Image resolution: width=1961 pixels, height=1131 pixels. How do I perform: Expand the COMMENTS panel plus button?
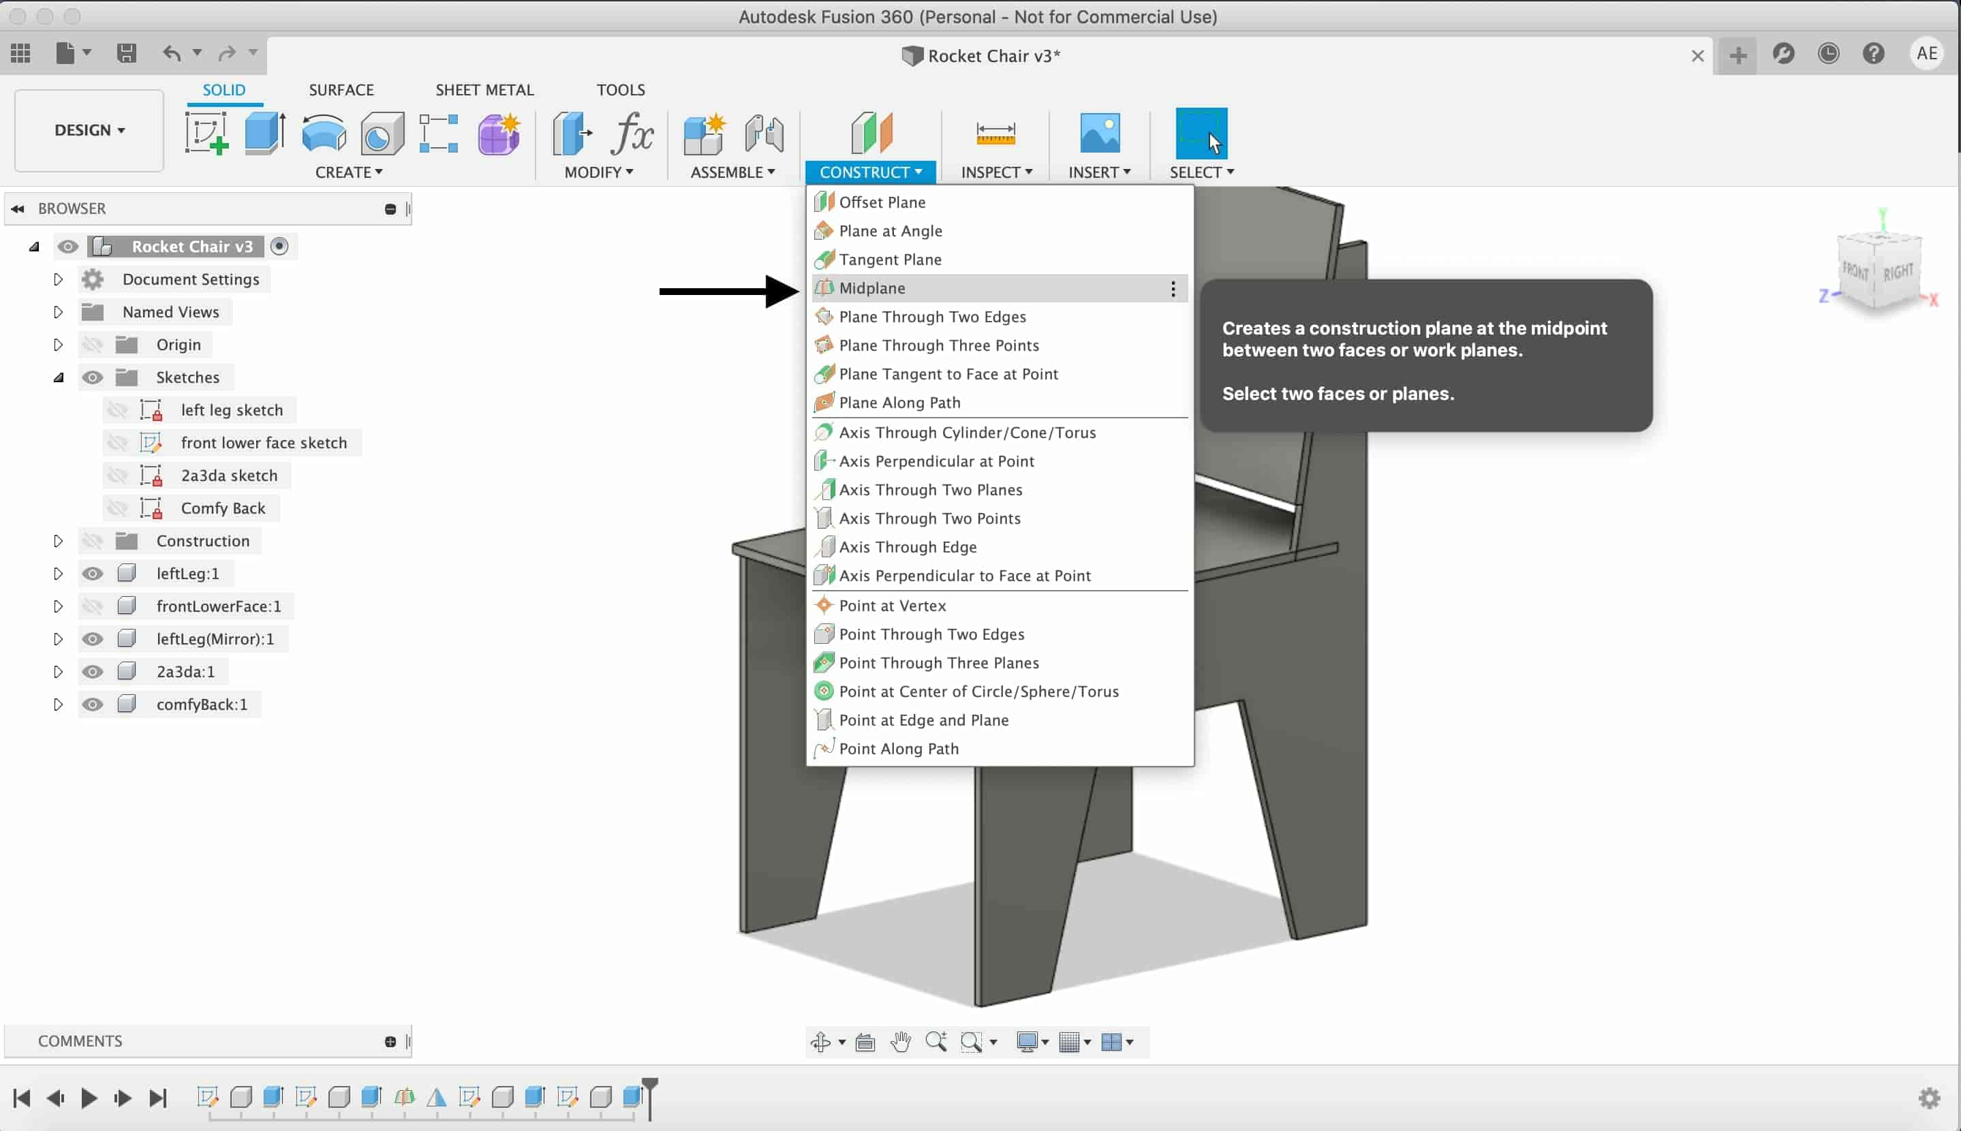pyautogui.click(x=390, y=1042)
